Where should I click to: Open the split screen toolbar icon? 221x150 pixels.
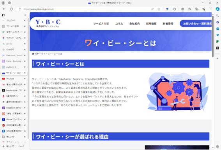tap(182, 9)
